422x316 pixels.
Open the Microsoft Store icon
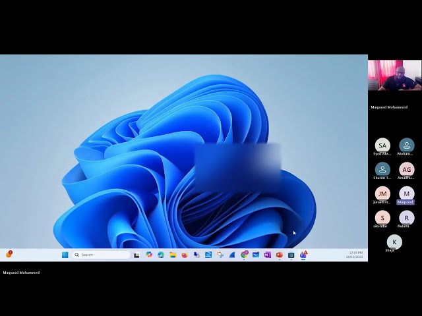coord(291,255)
